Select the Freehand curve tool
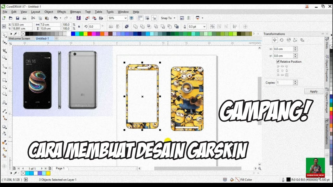Image resolution: width=333 pixels, height=187 pixels. pos(4,66)
